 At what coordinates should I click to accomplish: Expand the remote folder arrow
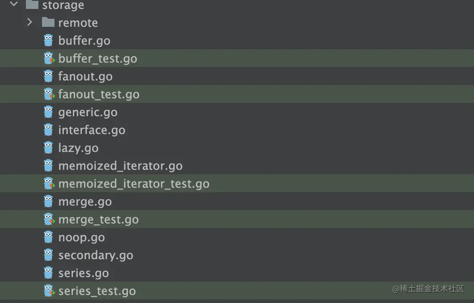pos(30,22)
